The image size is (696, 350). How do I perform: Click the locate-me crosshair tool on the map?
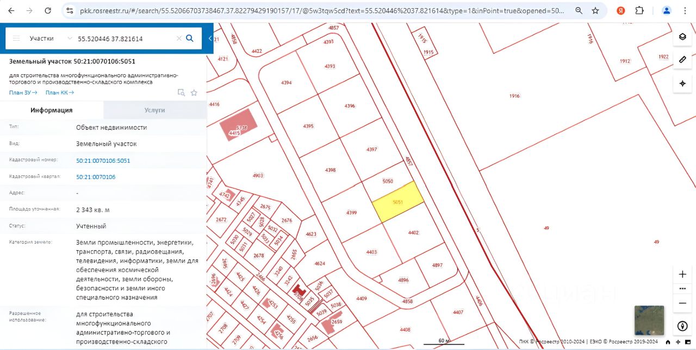click(x=682, y=84)
